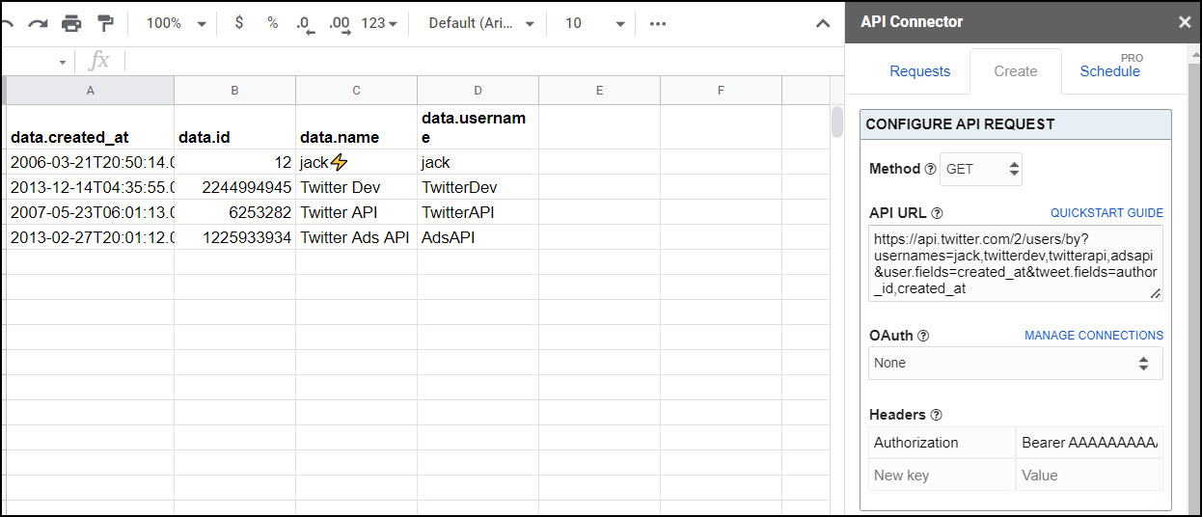Click the Bearer token header value field
The image size is (1202, 517).
click(x=1089, y=443)
